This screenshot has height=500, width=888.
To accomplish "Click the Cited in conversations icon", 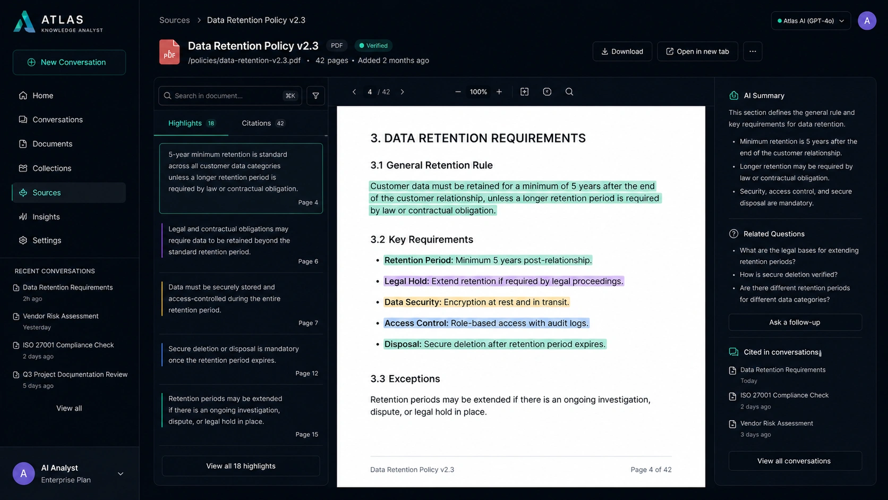I will coord(734,352).
